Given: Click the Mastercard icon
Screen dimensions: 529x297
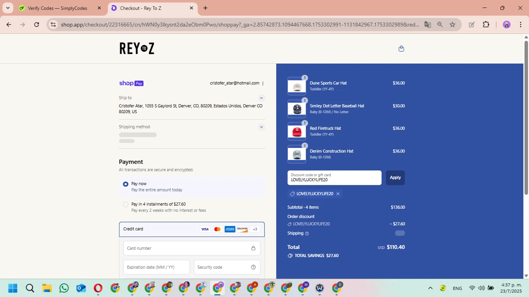Looking at the screenshot, I should (217, 229).
